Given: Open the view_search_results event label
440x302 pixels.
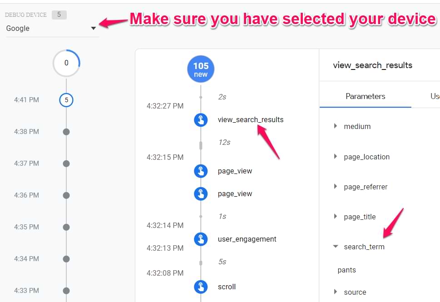Looking at the screenshot, I should tap(251, 119).
